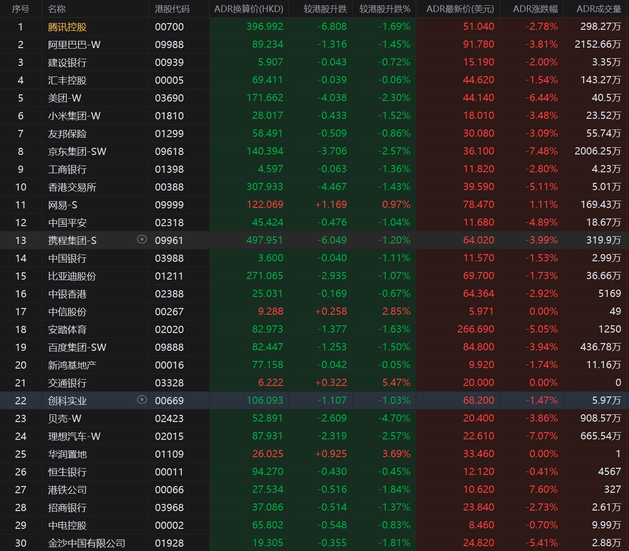Click the 7.60% ADR change for 港铁公司

coord(544,490)
